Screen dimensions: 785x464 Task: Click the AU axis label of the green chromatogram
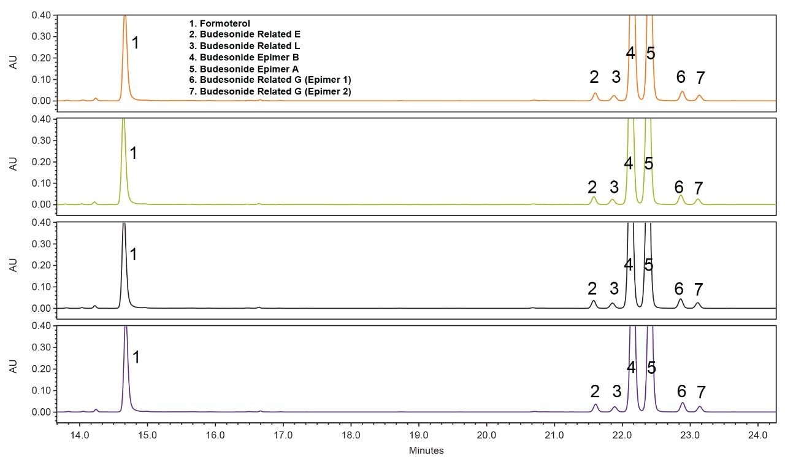13,163
